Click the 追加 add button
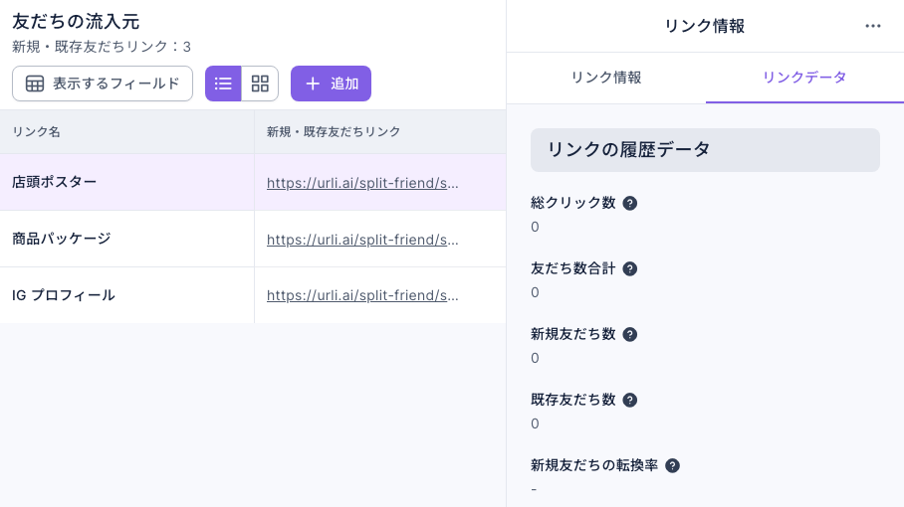This screenshot has width=904, height=507. point(331,84)
